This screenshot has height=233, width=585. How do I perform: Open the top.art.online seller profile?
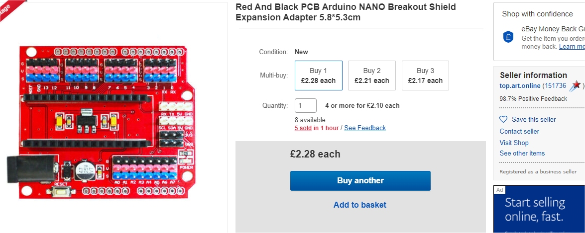(x=520, y=85)
